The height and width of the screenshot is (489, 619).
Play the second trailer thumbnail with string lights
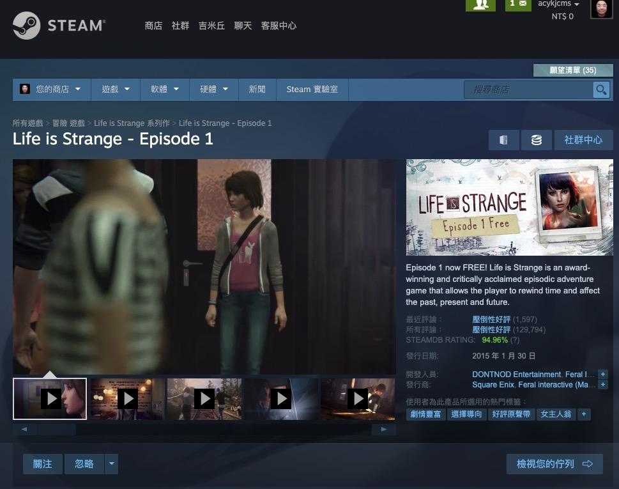pyautogui.click(x=127, y=399)
